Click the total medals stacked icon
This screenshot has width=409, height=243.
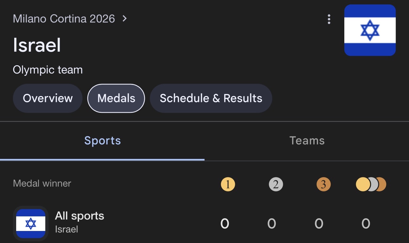[371, 184]
